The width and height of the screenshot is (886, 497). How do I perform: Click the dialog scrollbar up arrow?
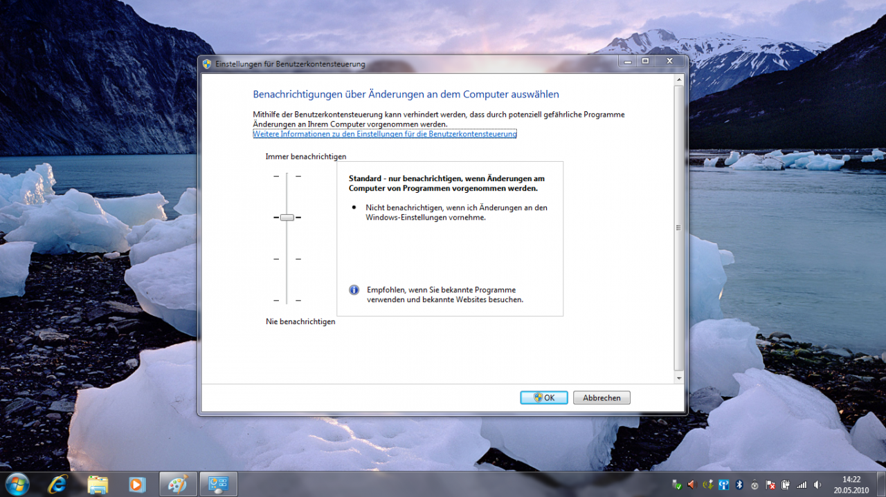[x=678, y=80]
